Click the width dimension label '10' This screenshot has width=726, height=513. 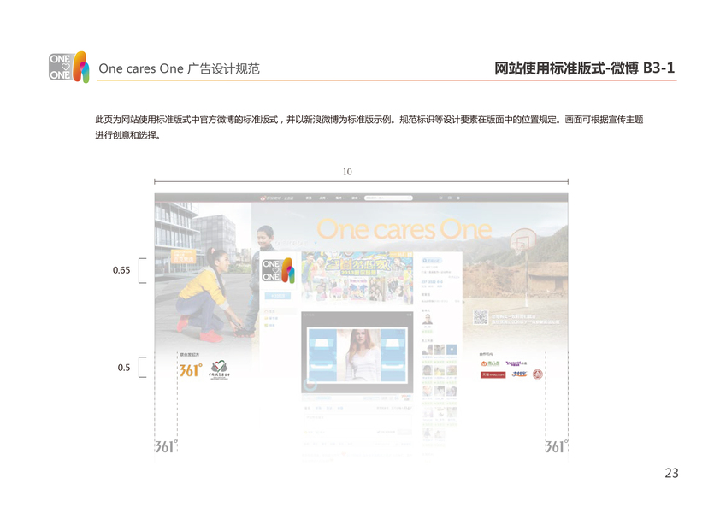point(347,172)
